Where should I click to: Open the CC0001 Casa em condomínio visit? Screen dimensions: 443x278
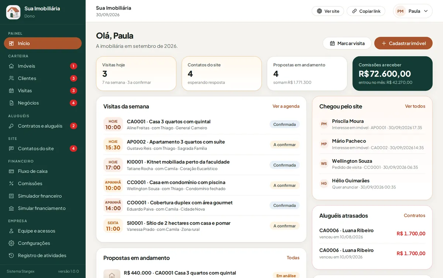click(x=201, y=185)
